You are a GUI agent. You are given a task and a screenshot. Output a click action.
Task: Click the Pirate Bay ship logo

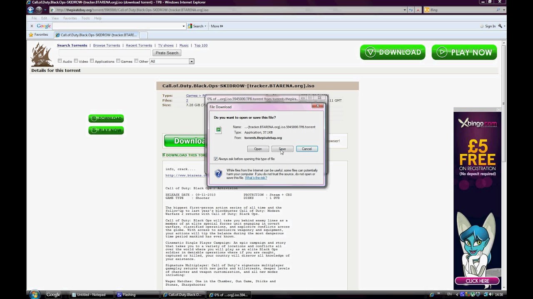point(42,54)
